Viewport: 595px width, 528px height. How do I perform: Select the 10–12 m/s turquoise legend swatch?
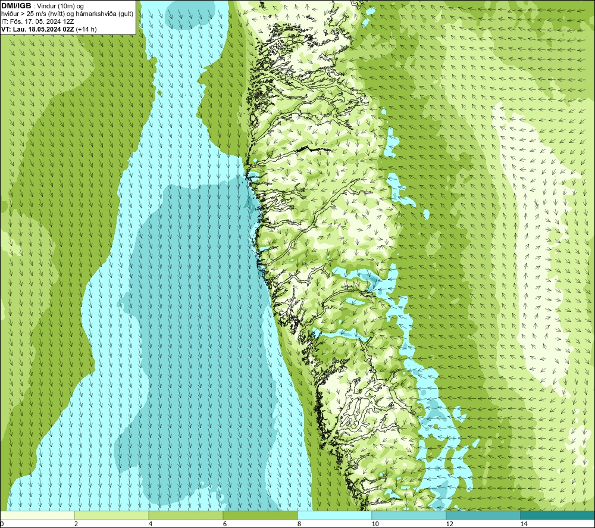coord(409,515)
